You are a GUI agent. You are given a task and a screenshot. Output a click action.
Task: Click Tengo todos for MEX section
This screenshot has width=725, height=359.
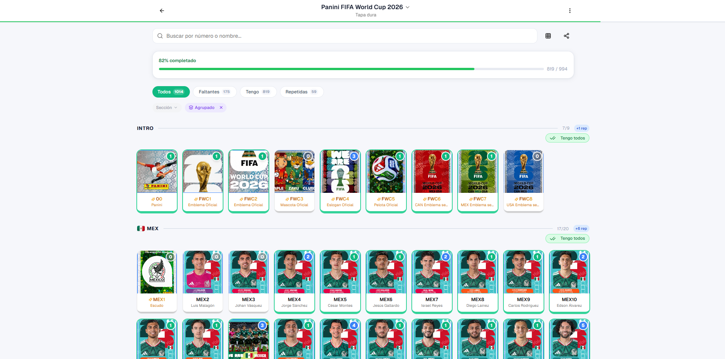point(567,239)
